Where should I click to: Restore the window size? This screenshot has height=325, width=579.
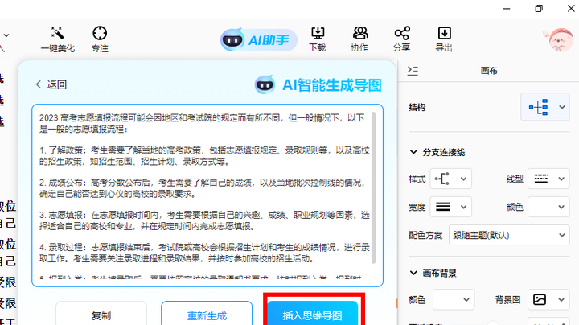coord(539,9)
